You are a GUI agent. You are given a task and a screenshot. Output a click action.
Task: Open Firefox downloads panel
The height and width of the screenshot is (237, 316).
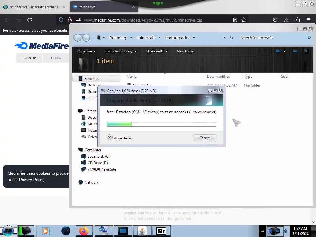(x=286, y=20)
